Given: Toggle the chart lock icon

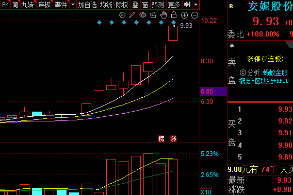Looking at the screenshot, I should (x=174, y=15).
